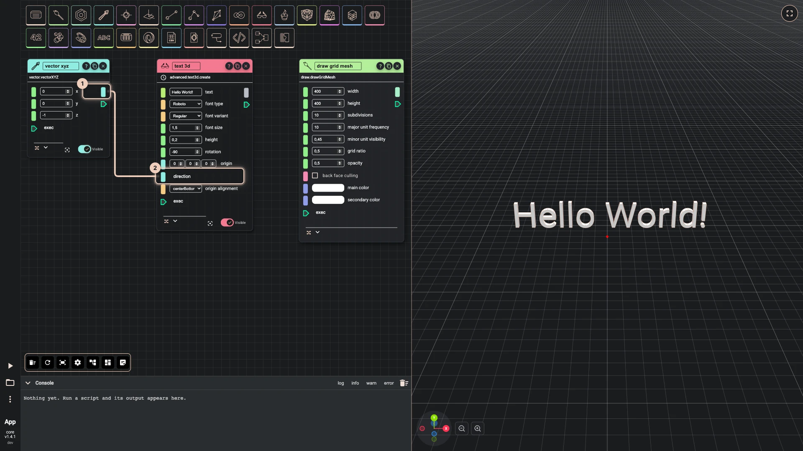Image resolution: width=803 pixels, height=451 pixels.
Task: Open editor settings gear icon
Action: click(x=78, y=362)
